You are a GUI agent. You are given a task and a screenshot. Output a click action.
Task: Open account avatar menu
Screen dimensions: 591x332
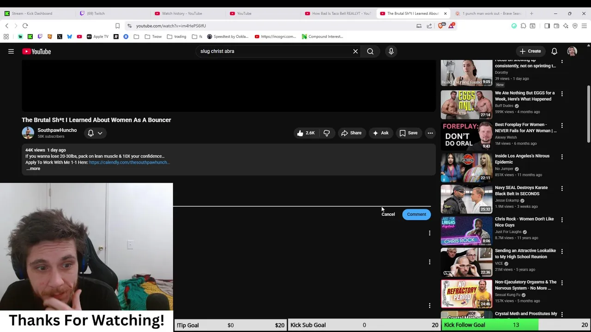click(x=572, y=51)
